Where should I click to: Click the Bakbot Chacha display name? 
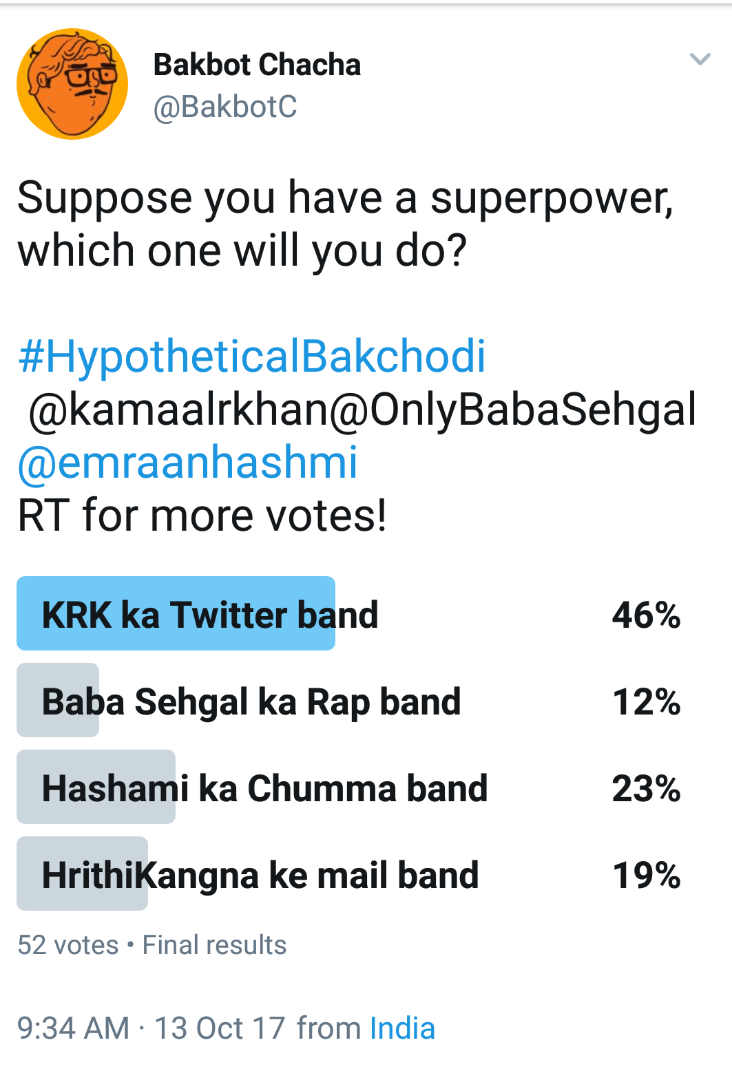[x=257, y=65]
